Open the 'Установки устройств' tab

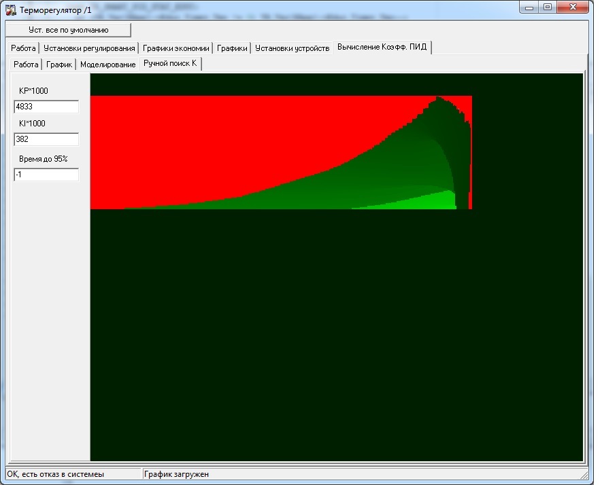[x=292, y=48]
